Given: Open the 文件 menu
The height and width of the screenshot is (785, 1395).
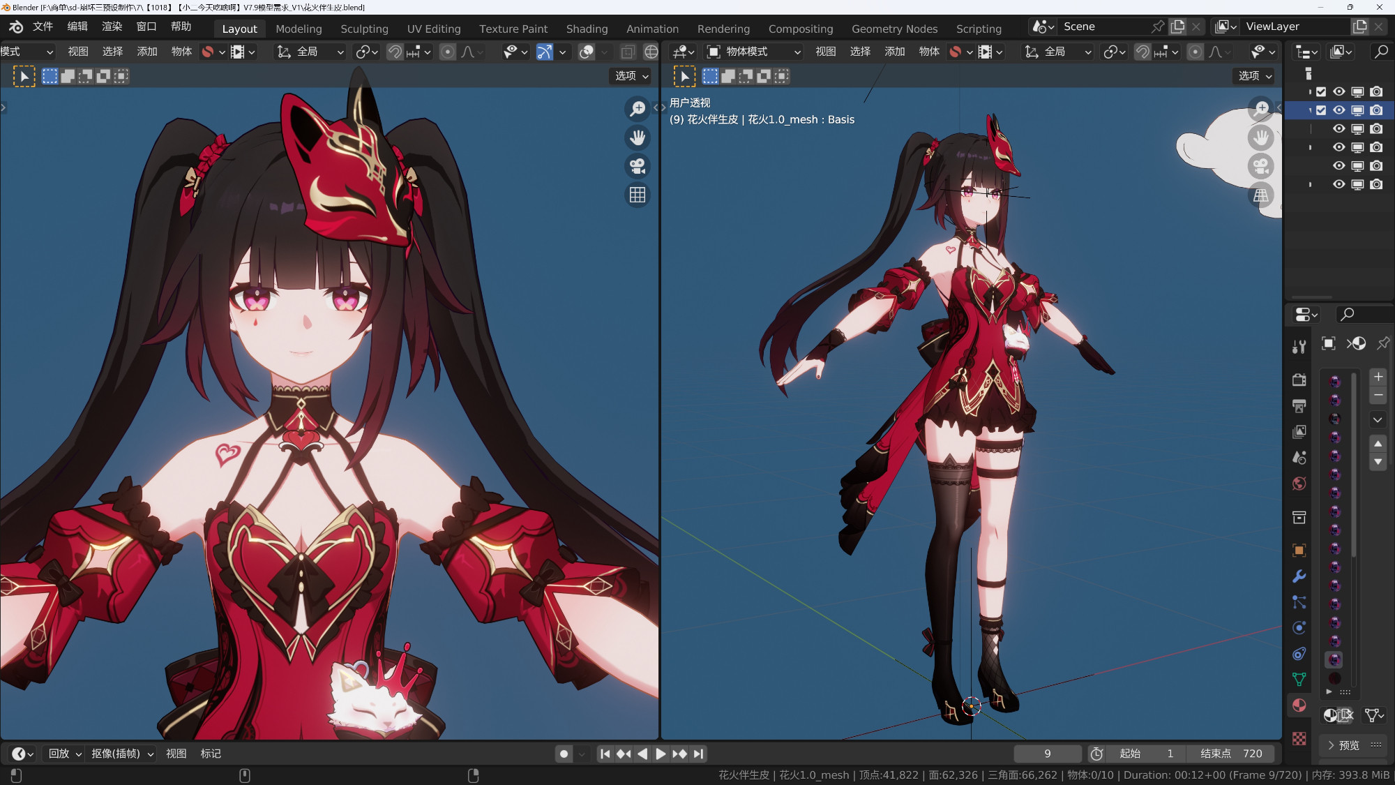Looking at the screenshot, I should point(43,27).
